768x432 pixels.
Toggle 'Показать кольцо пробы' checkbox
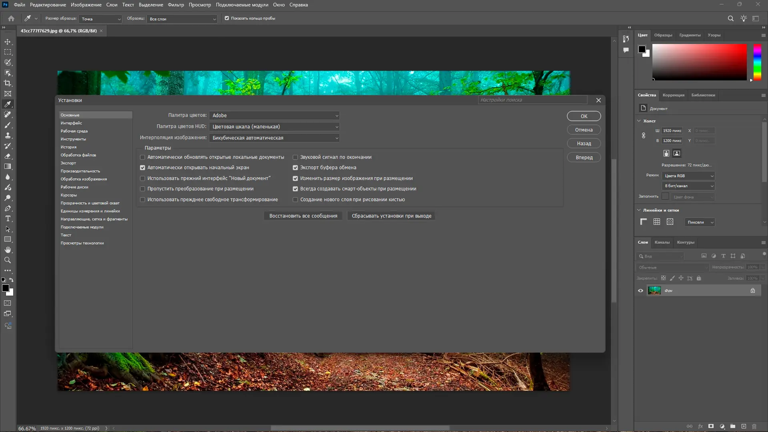[x=227, y=18]
